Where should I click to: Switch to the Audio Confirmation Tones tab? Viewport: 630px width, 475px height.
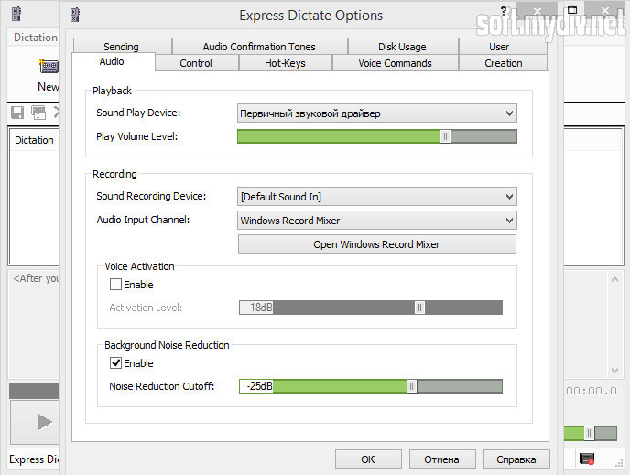pyautogui.click(x=259, y=46)
